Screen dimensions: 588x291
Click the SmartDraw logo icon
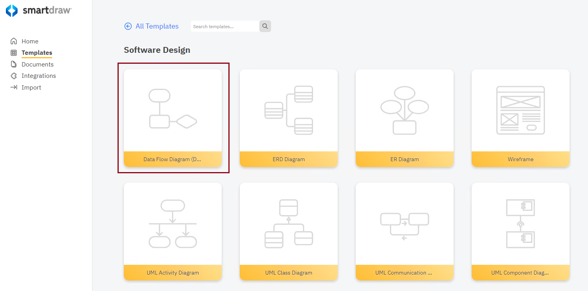click(12, 11)
